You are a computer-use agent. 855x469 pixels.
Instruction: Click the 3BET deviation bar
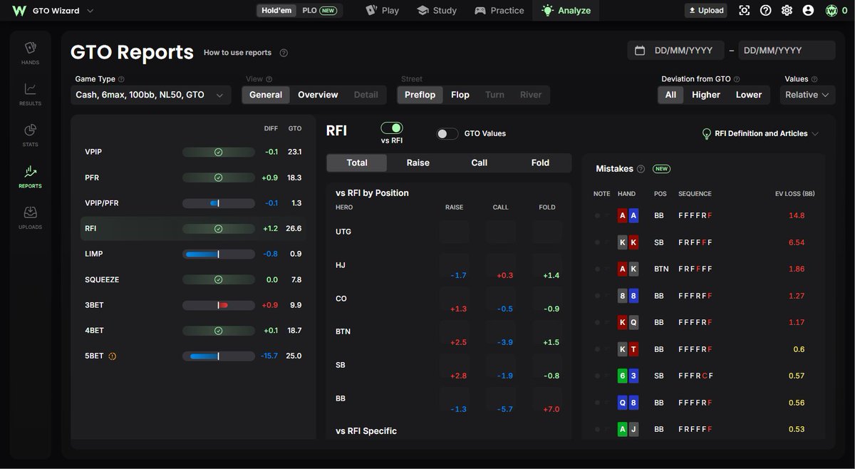219,305
